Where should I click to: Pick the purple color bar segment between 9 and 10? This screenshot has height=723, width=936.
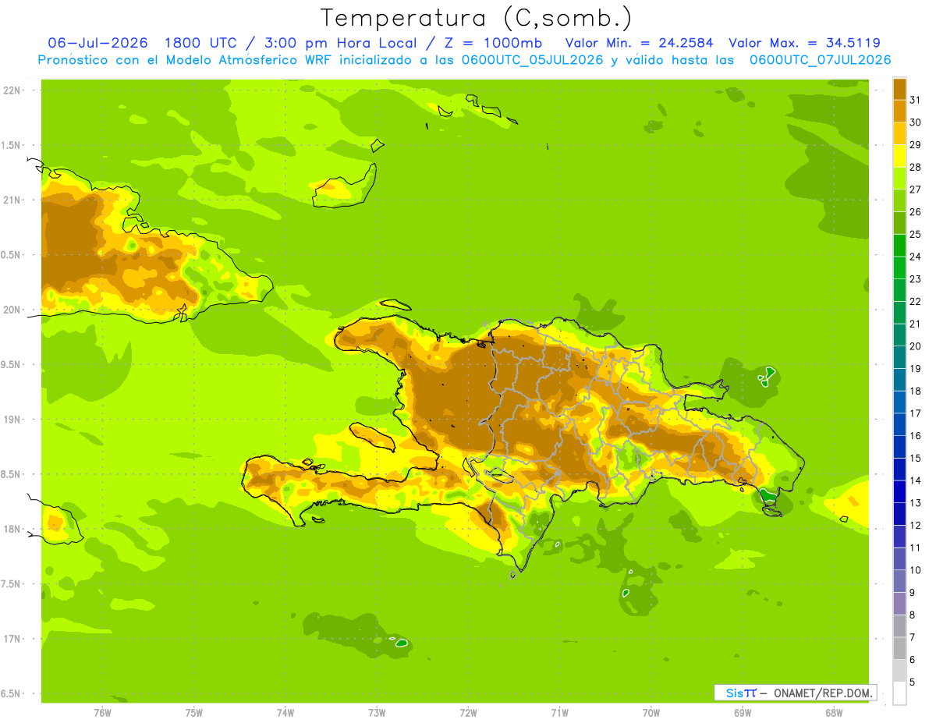(x=899, y=581)
